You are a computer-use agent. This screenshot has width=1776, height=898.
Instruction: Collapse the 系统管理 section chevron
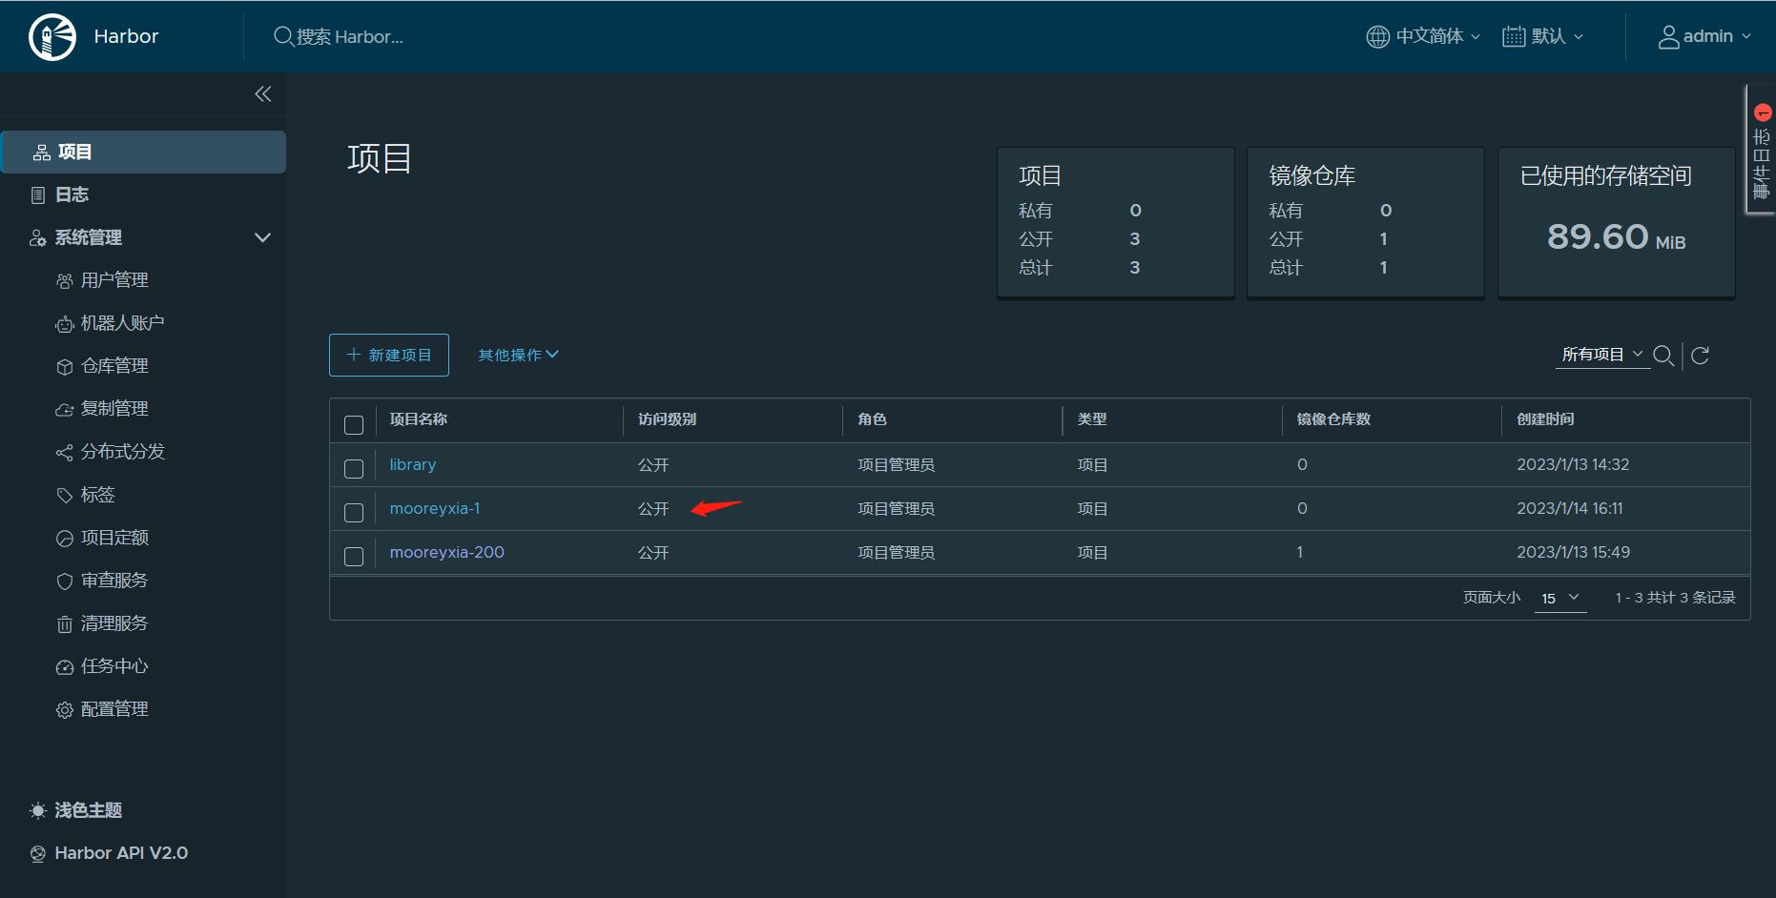pos(262,237)
